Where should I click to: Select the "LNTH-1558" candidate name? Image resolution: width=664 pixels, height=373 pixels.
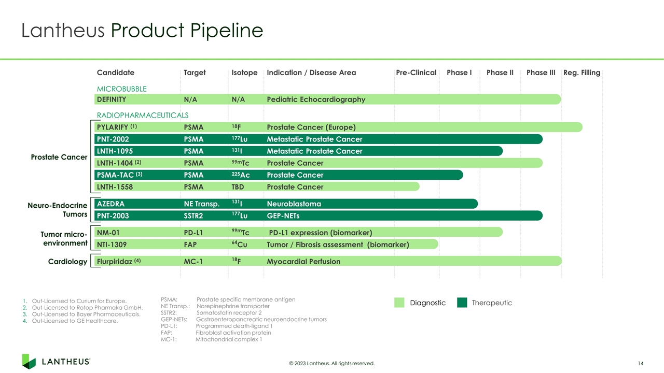115,187
